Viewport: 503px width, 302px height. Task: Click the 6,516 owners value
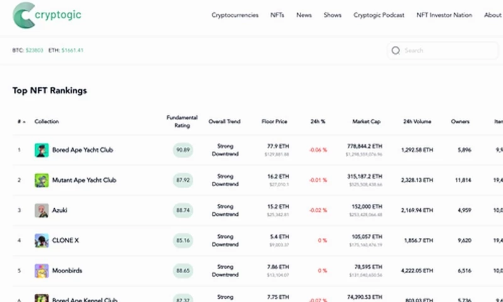point(465,271)
